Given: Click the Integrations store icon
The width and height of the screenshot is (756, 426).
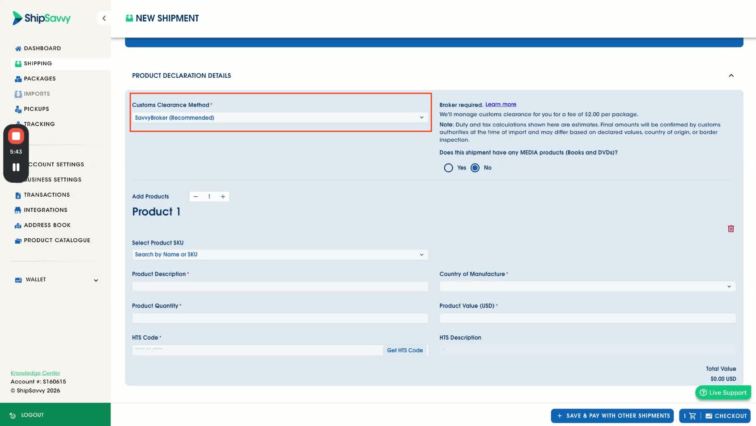Looking at the screenshot, I should coord(18,210).
